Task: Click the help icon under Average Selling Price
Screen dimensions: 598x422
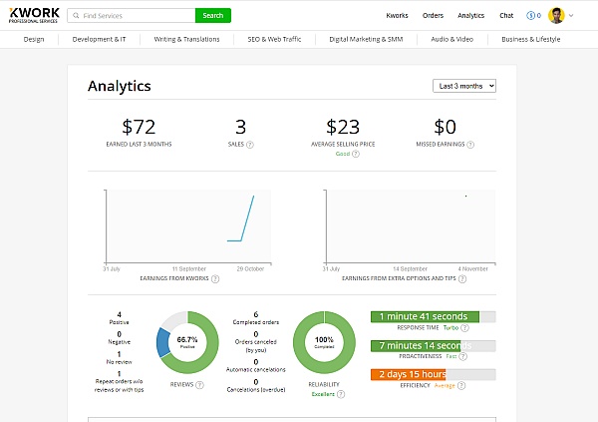Action: [x=356, y=154]
